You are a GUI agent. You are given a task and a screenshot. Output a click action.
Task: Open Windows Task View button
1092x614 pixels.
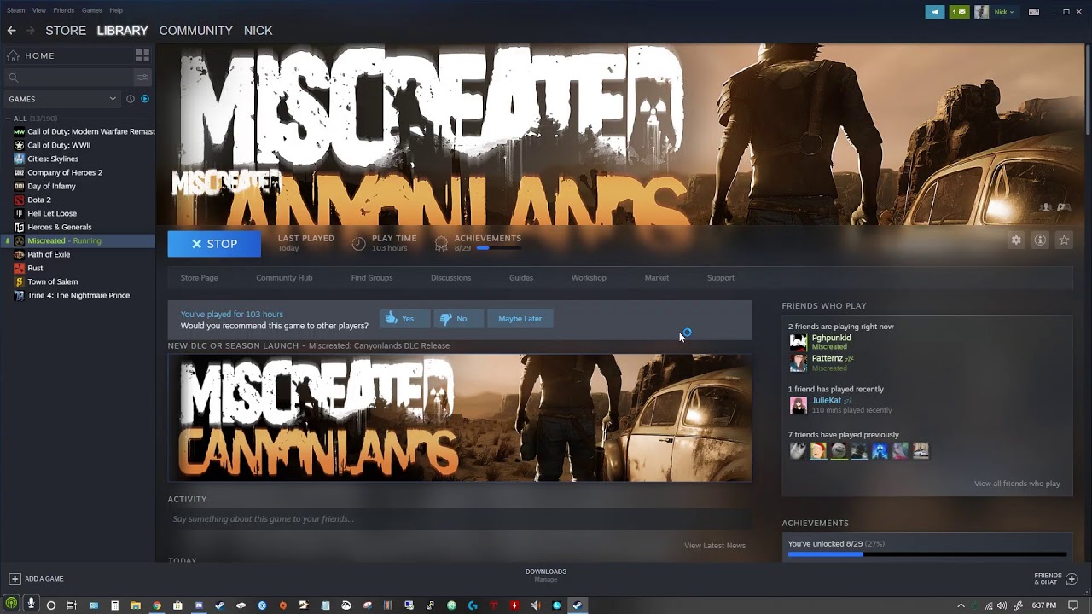(72, 605)
